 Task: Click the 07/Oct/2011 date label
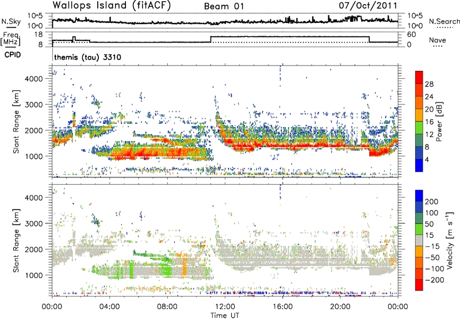tap(368, 6)
